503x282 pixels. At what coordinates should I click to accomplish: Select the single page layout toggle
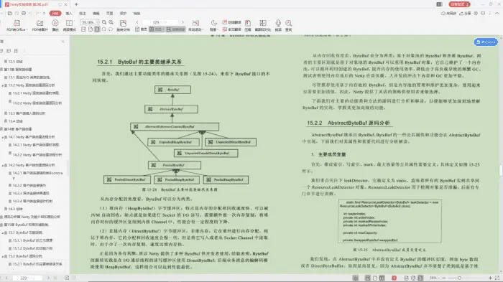tap(141, 29)
